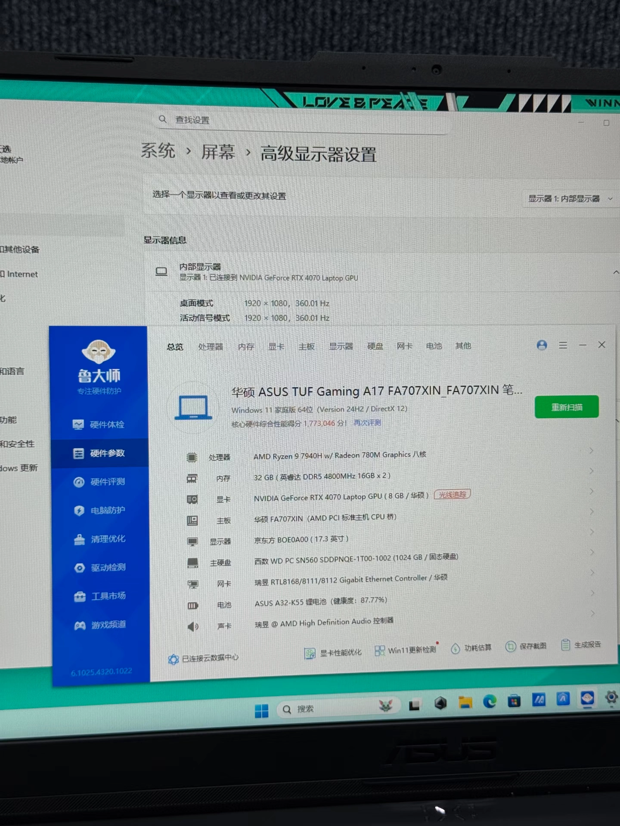The image size is (620, 826).
Task: Expand the 处理器 row details arrow
Action: pyautogui.click(x=591, y=451)
